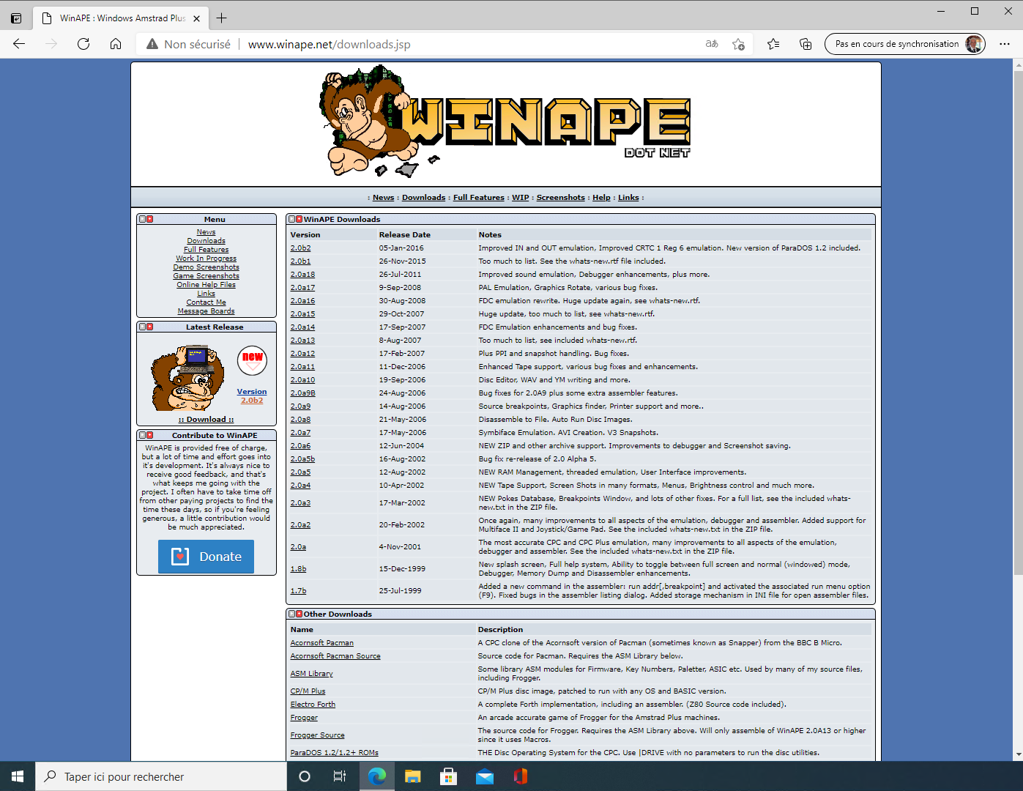Open the Collections icon in toolbar

pos(806,44)
